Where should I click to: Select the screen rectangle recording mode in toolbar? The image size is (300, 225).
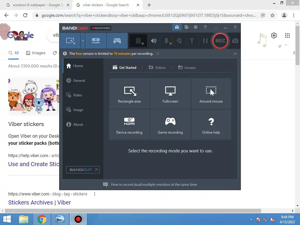click(70, 41)
